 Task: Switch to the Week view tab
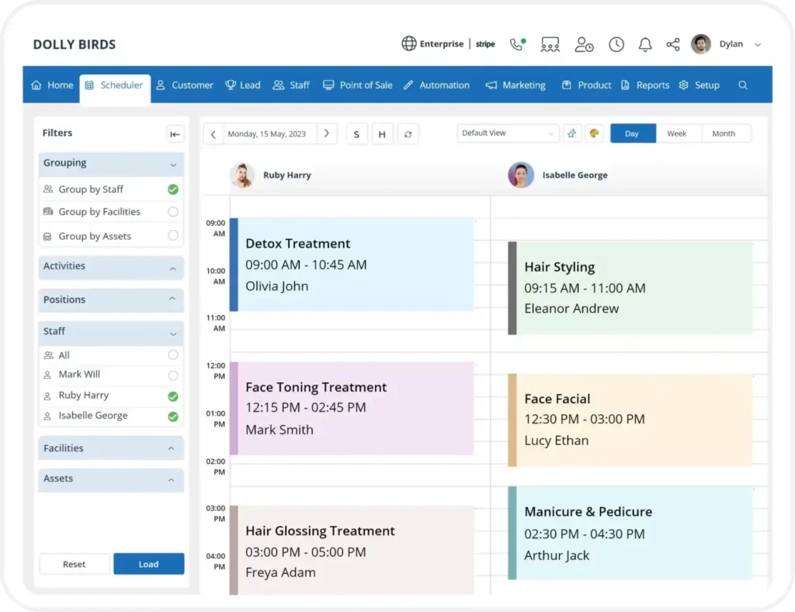pyautogui.click(x=676, y=134)
